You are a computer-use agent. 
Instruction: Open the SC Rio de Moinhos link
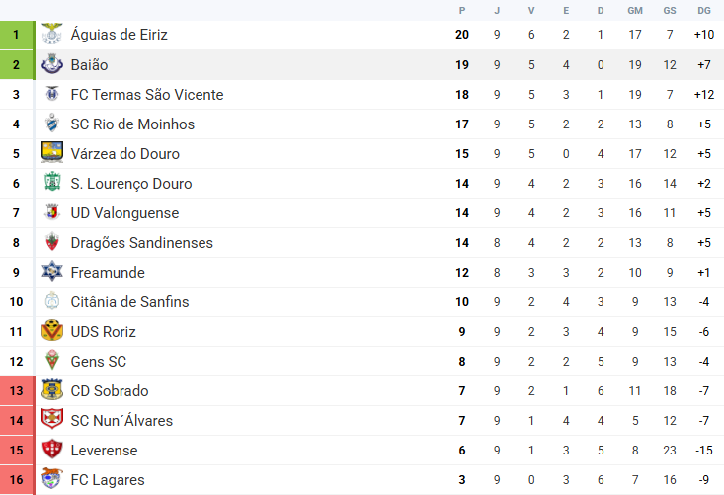pos(132,124)
